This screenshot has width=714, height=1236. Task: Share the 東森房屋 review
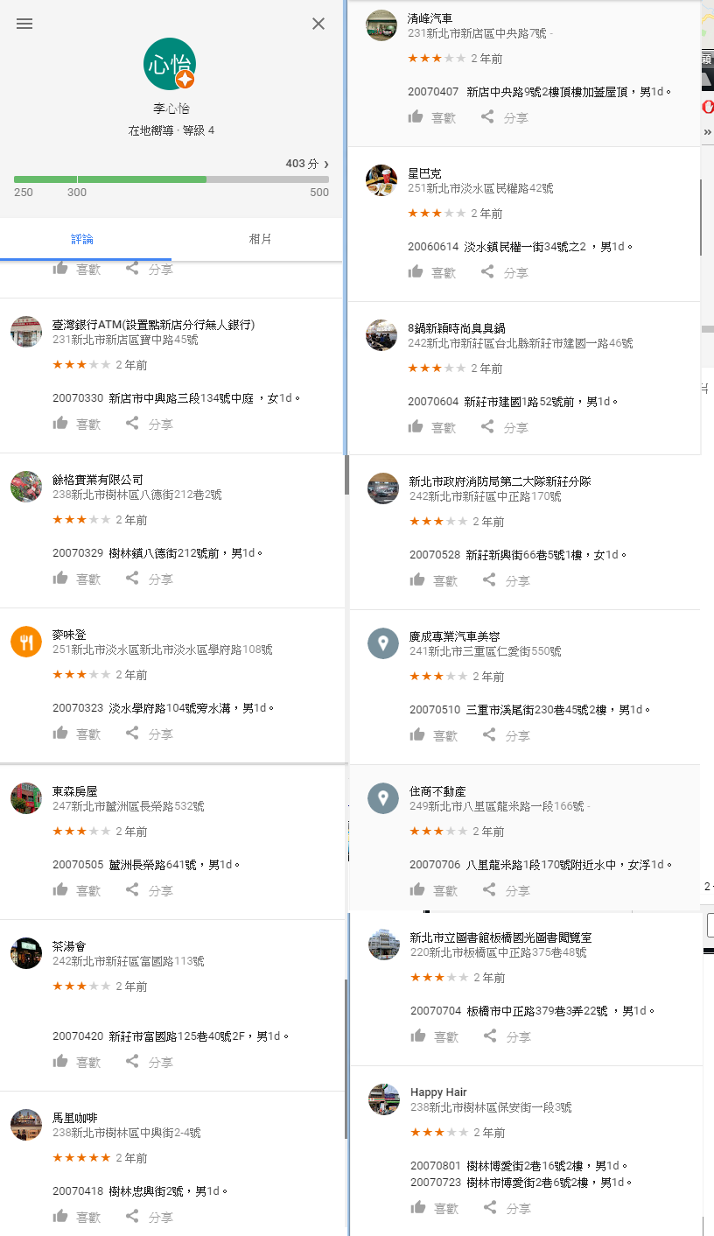click(x=149, y=890)
